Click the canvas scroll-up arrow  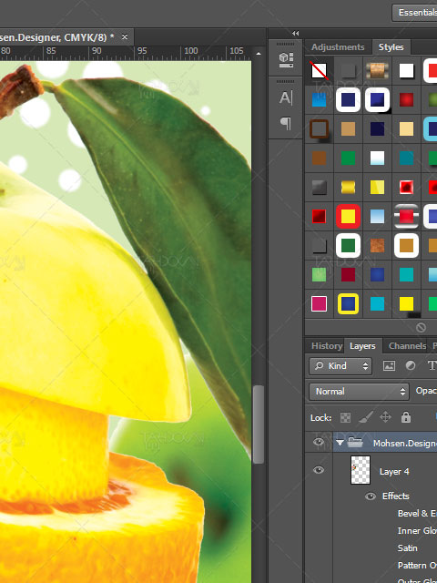click(259, 54)
